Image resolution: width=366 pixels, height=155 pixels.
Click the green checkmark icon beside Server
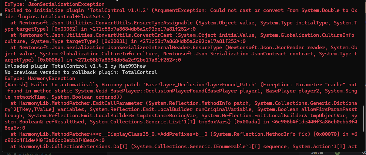(x=337, y=152)
